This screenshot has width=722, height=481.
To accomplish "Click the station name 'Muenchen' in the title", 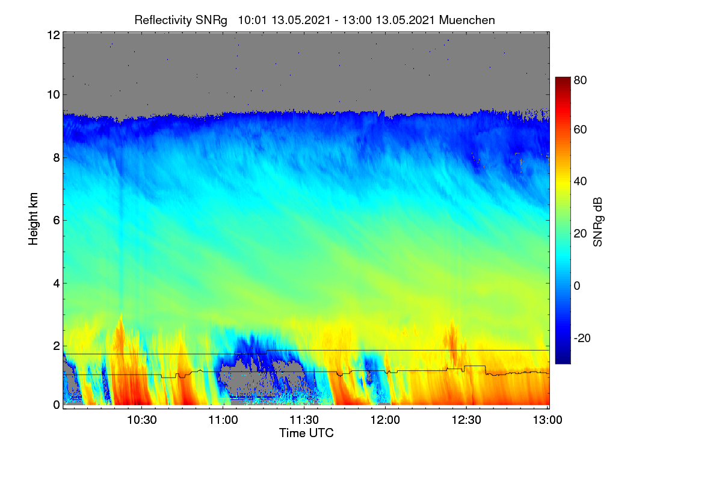I will point(467,20).
